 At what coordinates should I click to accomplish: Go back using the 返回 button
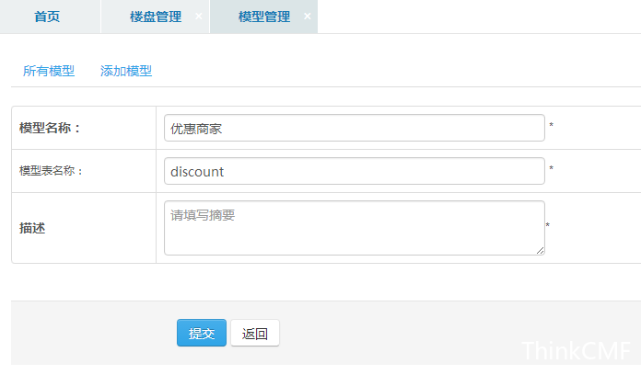pyautogui.click(x=255, y=333)
